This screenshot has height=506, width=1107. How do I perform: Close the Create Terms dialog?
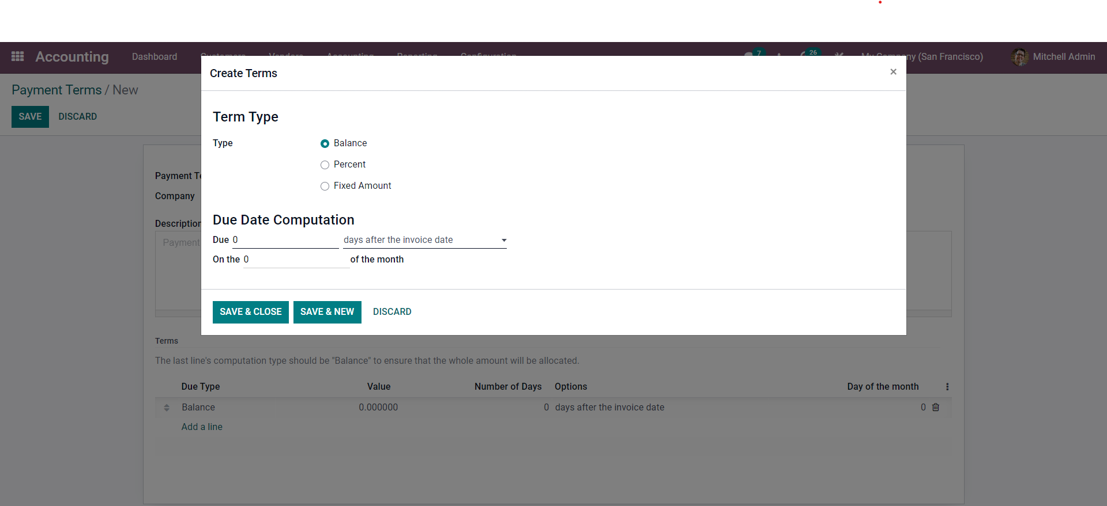[893, 72]
